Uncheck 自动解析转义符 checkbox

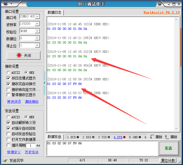(8, 123)
